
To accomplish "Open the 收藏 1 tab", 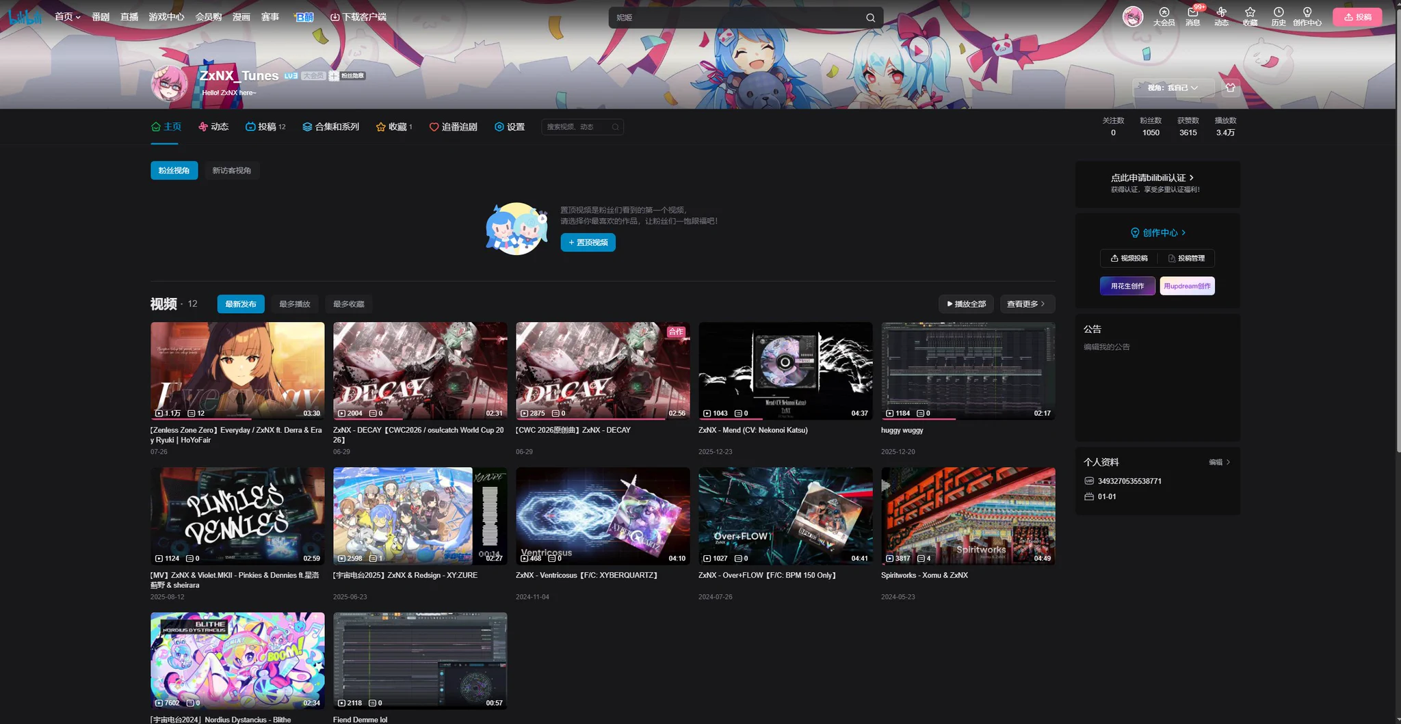I will (x=394, y=127).
